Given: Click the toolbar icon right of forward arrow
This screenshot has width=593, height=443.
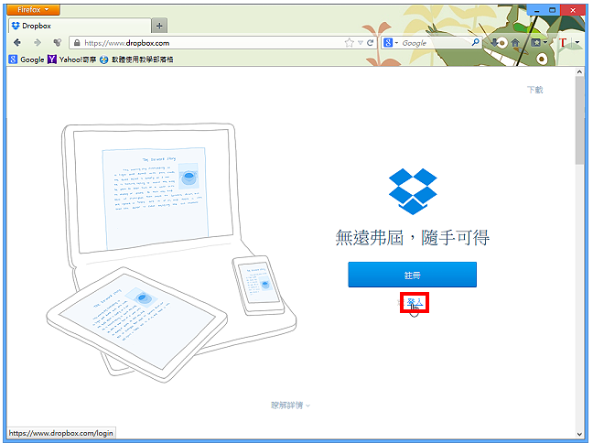Looking at the screenshot, I should [x=57, y=43].
